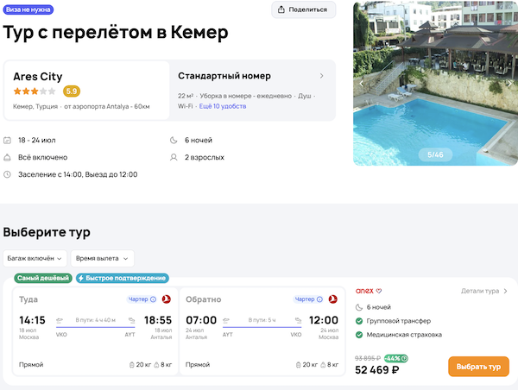
Task: Click the Самый дешёвый tag
Action: [42, 278]
